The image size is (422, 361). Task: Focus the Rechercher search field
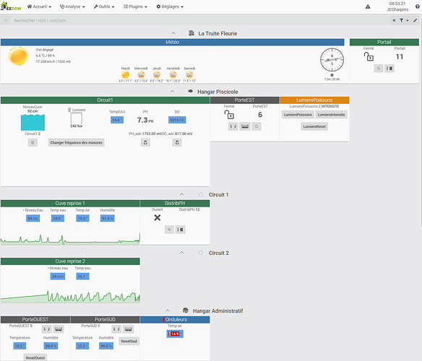(x=199, y=20)
